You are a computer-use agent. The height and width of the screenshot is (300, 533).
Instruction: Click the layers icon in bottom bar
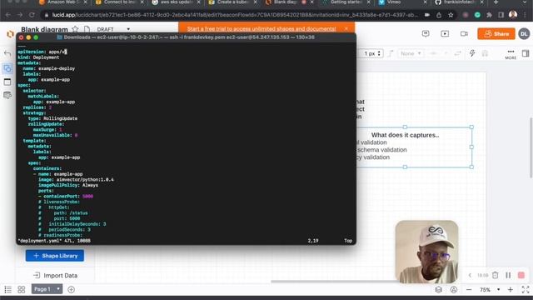pyautogui.click(x=439, y=289)
